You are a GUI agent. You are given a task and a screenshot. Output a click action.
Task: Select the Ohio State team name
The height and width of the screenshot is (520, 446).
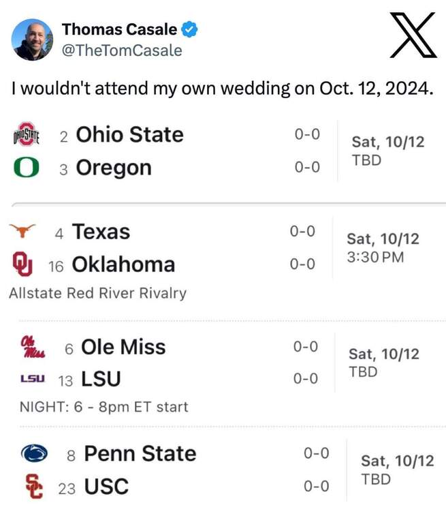point(129,134)
